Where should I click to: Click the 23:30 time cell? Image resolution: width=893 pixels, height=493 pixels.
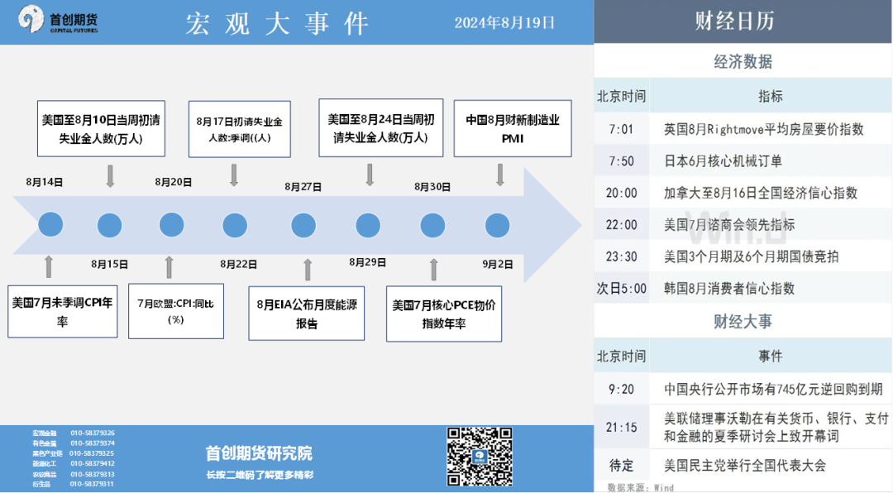(621, 257)
